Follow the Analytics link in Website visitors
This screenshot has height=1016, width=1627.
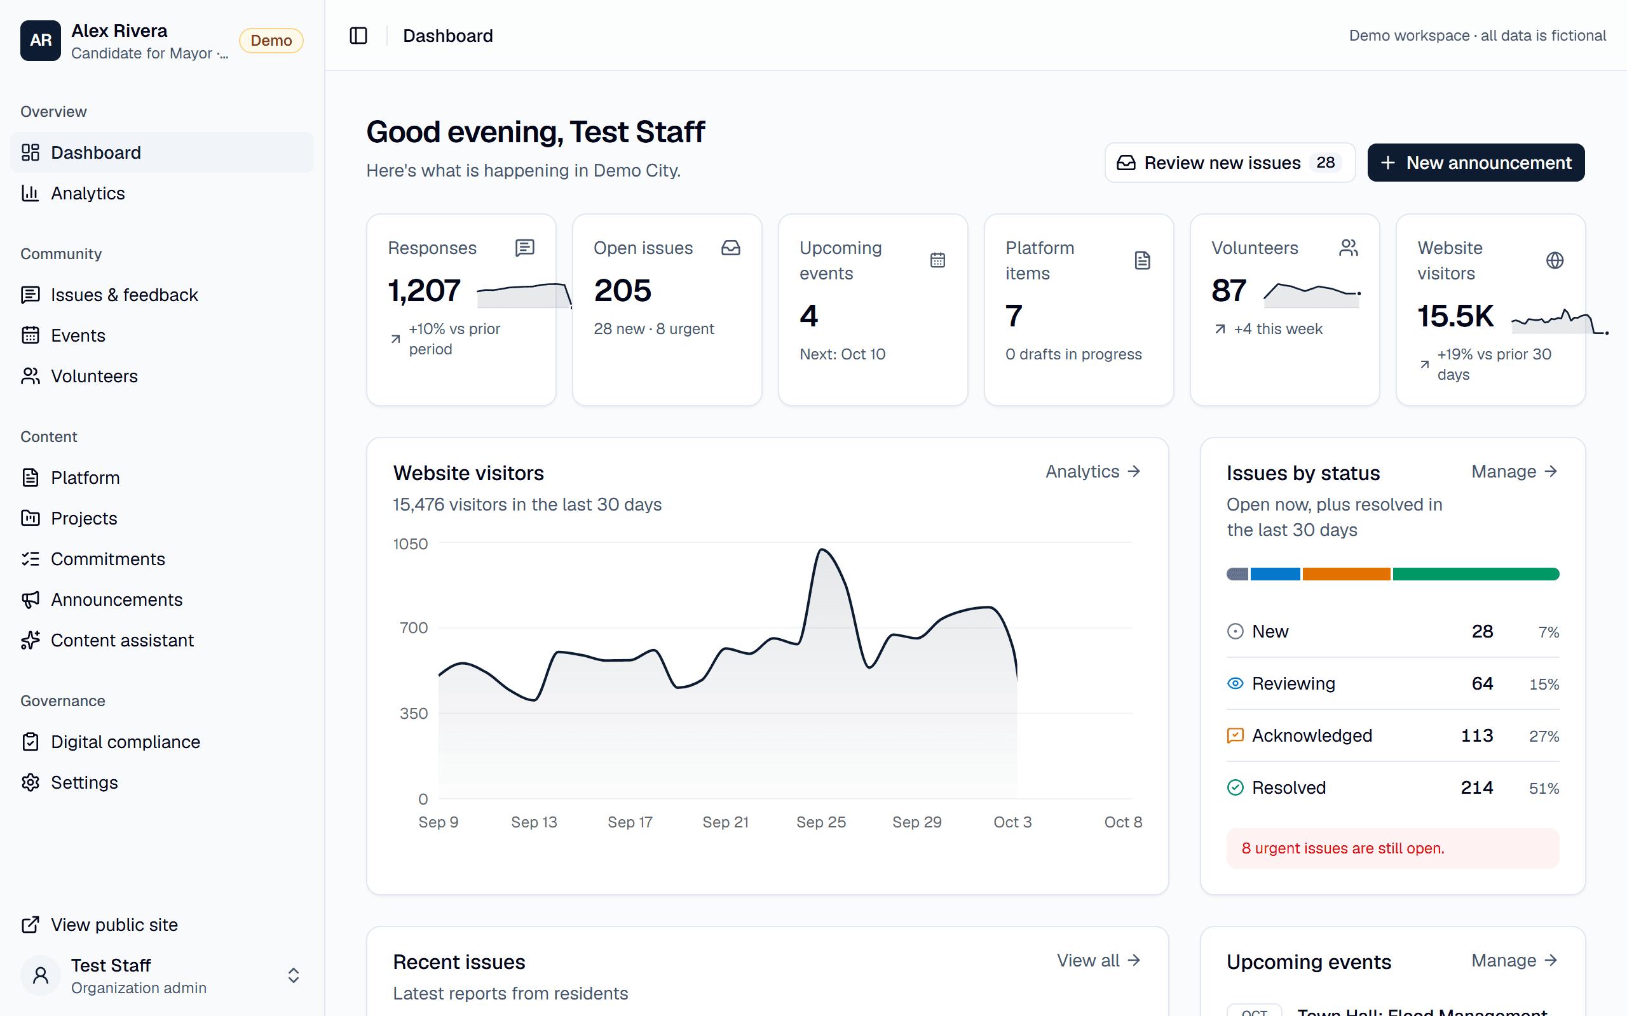coord(1093,472)
